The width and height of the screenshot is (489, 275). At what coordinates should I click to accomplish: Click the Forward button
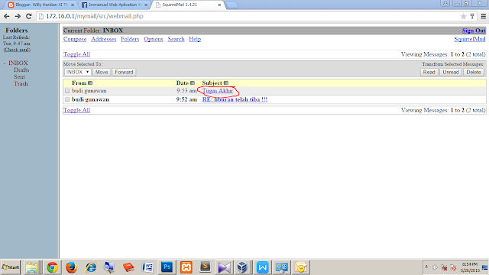pyautogui.click(x=124, y=72)
